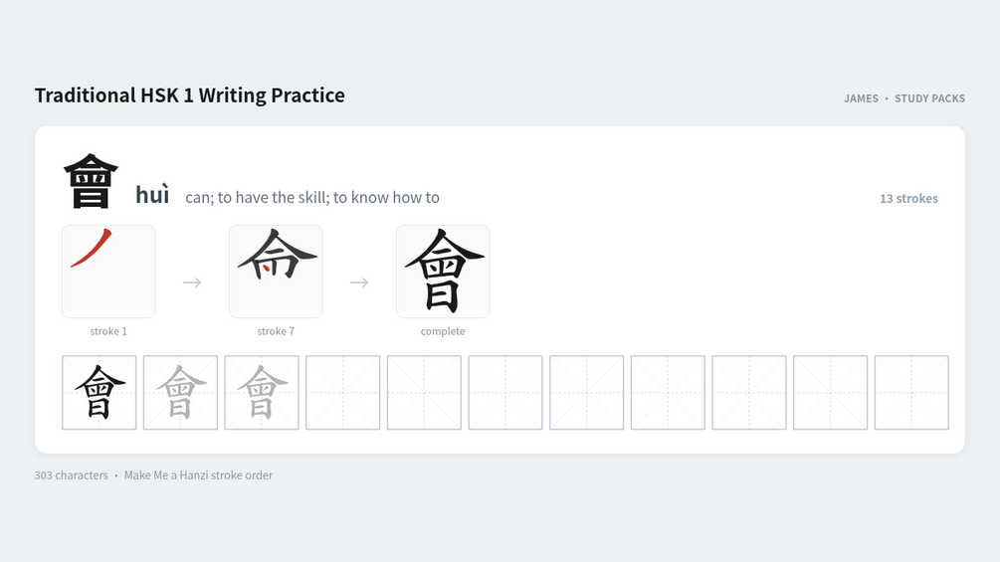
Task: Click the last empty practice grid cell
Action: (911, 393)
